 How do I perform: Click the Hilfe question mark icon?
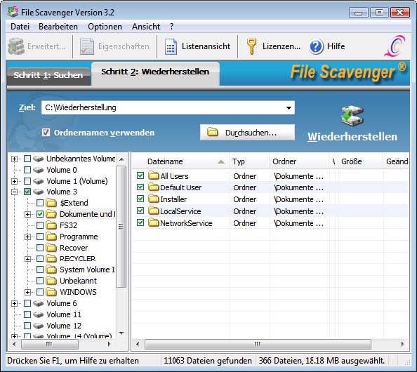316,46
